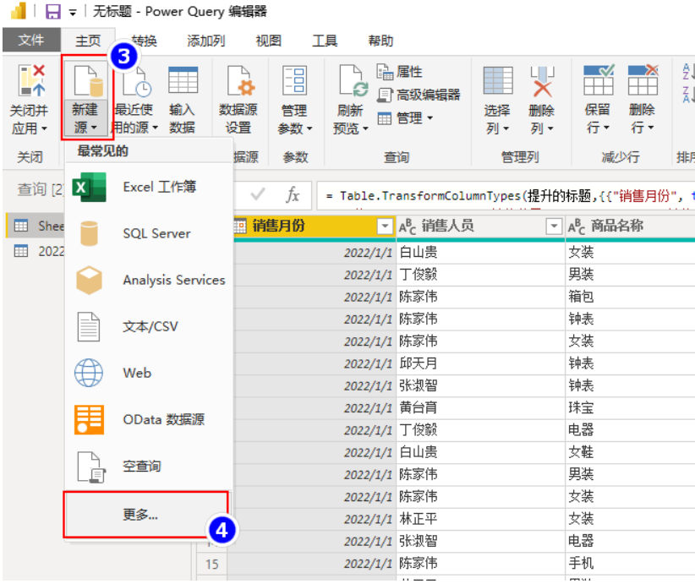The height and width of the screenshot is (584, 695).
Task: Click the 手机 cell
Action: [630, 564]
